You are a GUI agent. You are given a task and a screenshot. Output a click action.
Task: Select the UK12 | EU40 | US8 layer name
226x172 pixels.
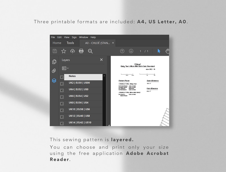[x=79, y=116]
